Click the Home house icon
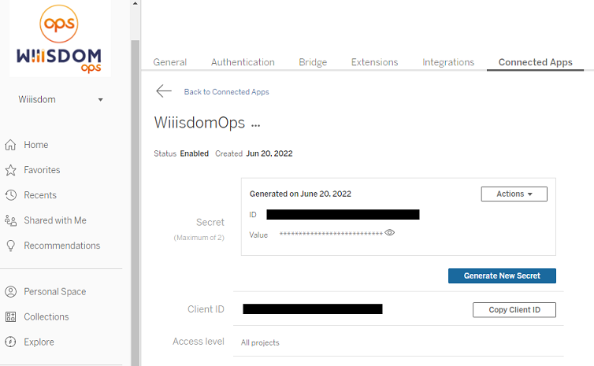The height and width of the screenshot is (366, 594). point(10,145)
